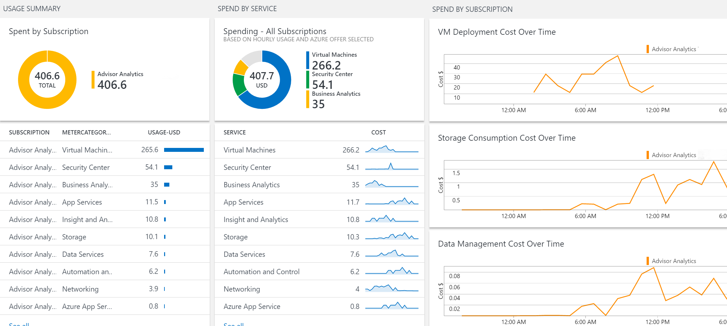Screen dimensions: 727x326
Task: Open the Business Analy... subscription usage row
Action: coord(105,185)
